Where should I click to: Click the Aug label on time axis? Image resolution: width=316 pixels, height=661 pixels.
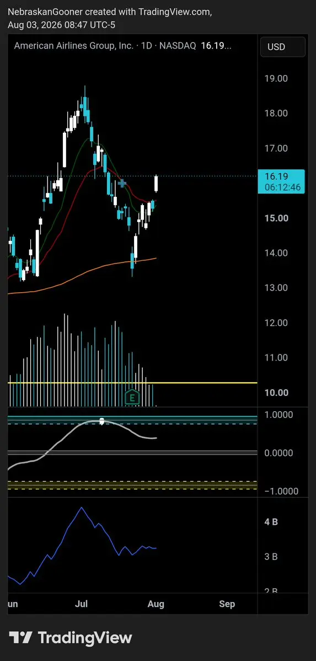[x=156, y=604]
